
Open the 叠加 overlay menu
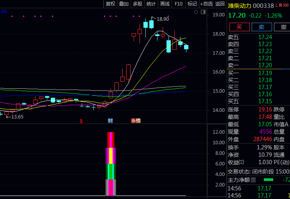click(124, 4)
